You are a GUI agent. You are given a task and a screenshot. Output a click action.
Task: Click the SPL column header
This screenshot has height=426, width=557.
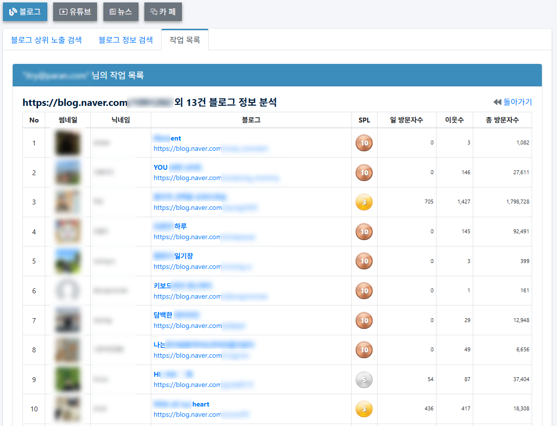(x=364, y=120)
